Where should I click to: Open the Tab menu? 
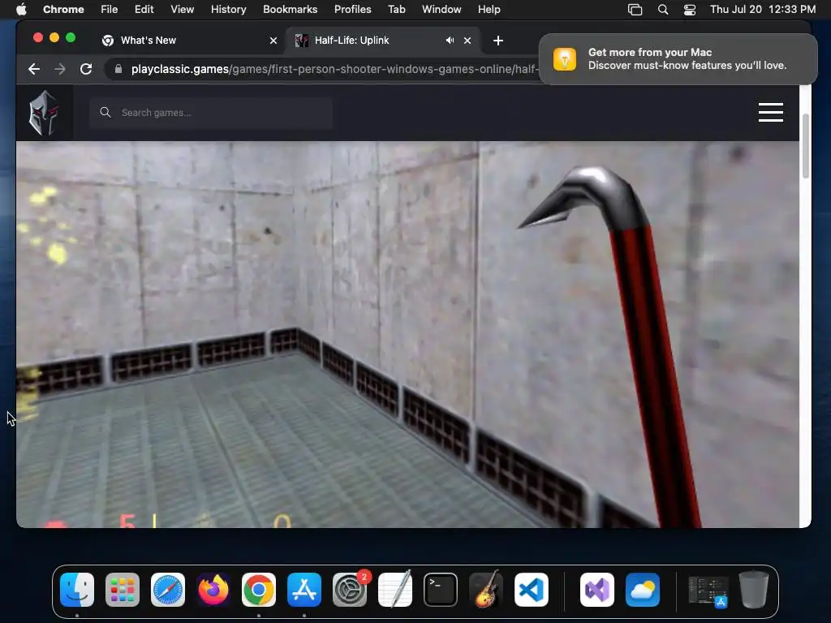396,9
